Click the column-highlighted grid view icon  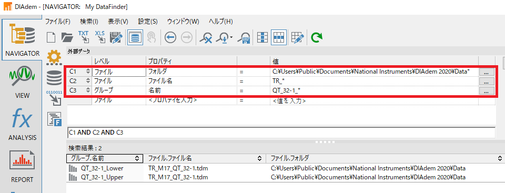[x=263, y=38]
